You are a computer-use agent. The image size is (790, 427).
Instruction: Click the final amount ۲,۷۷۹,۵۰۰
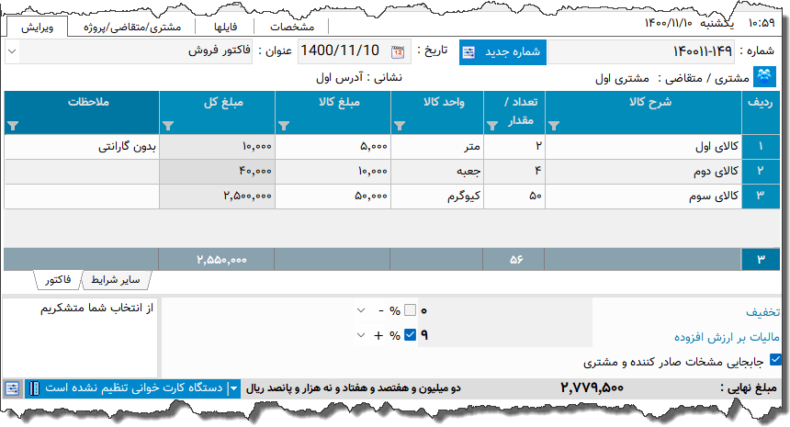[592, 388]
